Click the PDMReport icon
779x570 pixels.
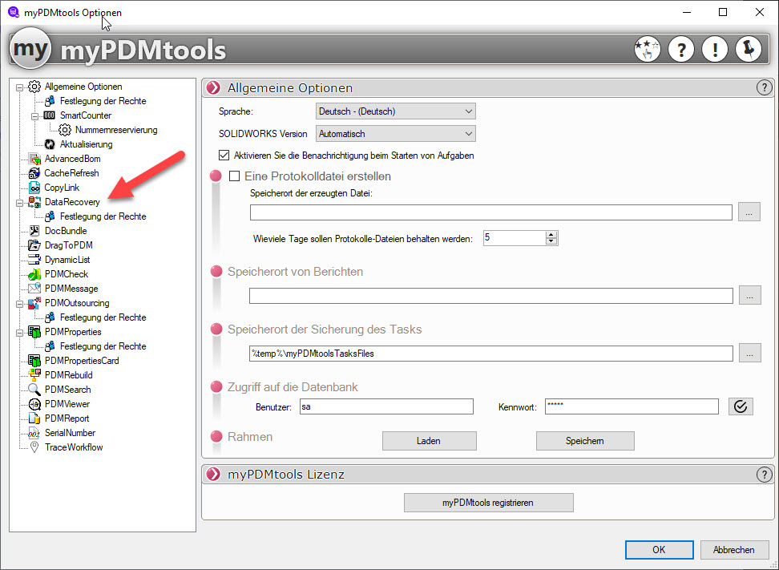click(x=34, y=418)
